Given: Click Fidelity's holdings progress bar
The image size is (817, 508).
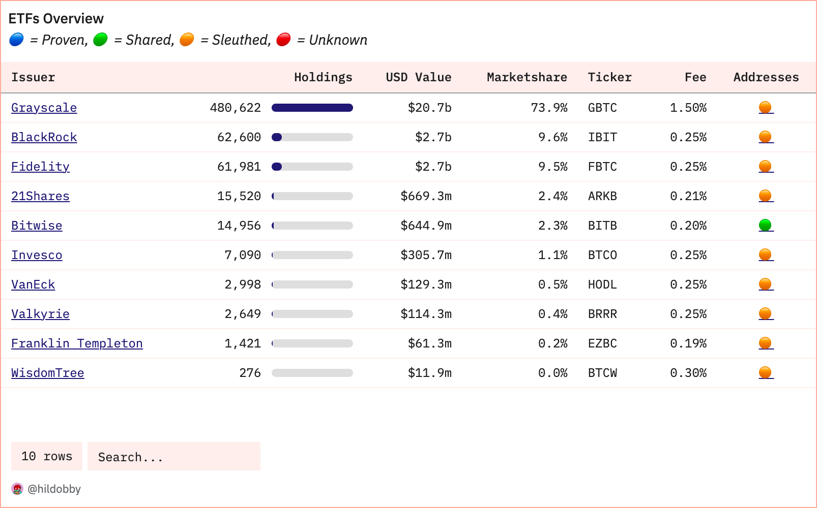Looking at the screenshot, I should click(312, 167).
